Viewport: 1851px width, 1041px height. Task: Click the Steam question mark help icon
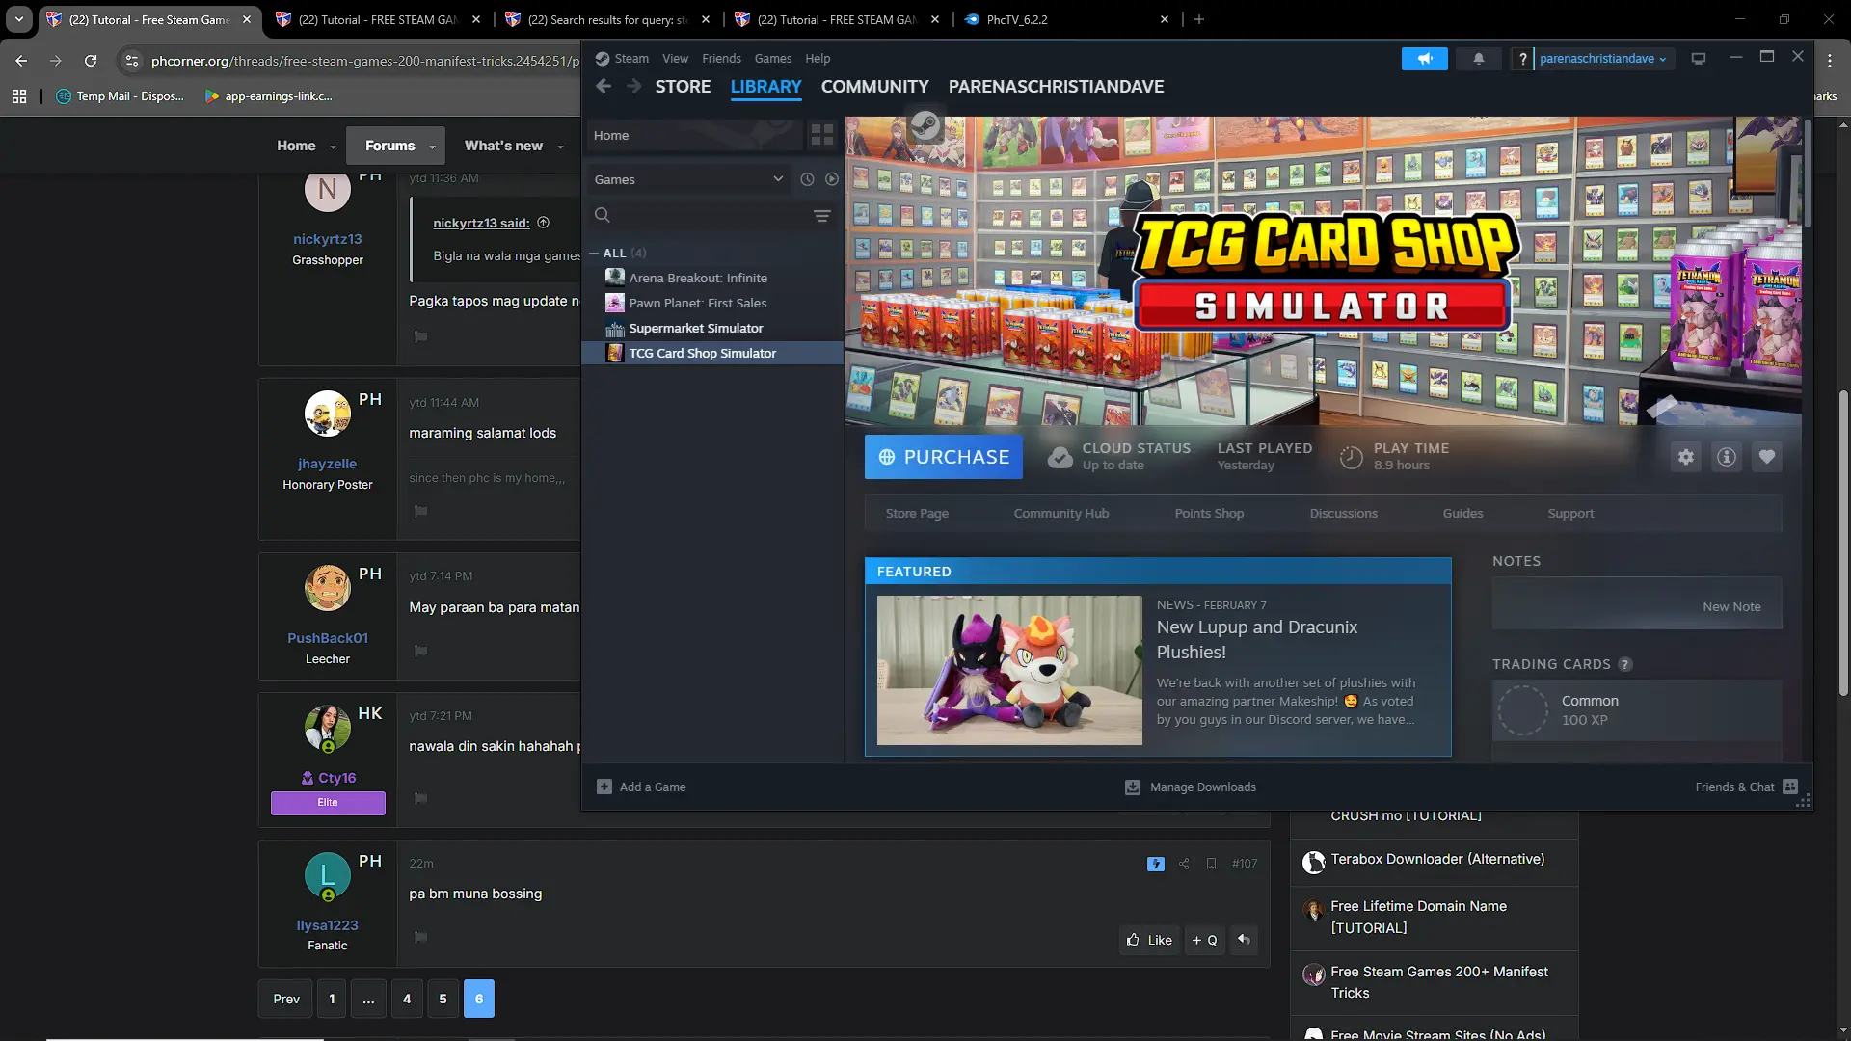click(1522, 59)
